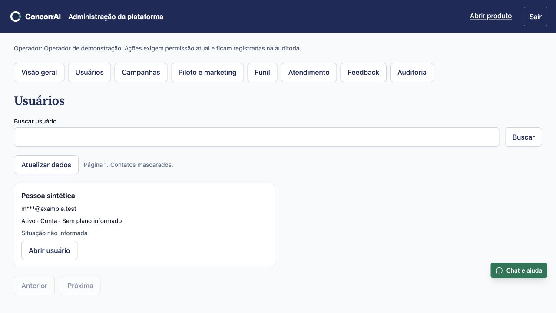Open Piloto e marketing section
Image resolution: width=556 pixels, height=313 pixels.
coord(207,73)
